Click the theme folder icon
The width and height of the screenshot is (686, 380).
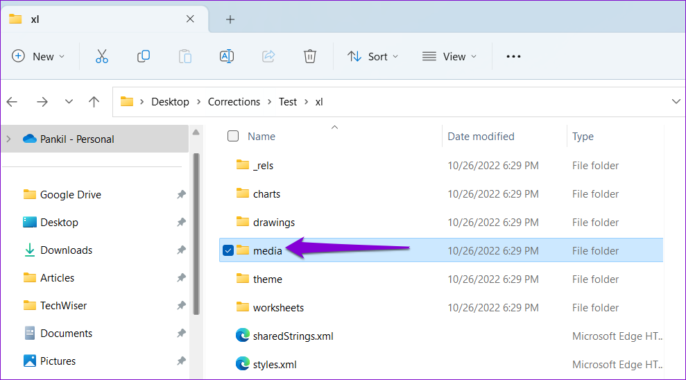pyautogui.click(x=243, y=279)
